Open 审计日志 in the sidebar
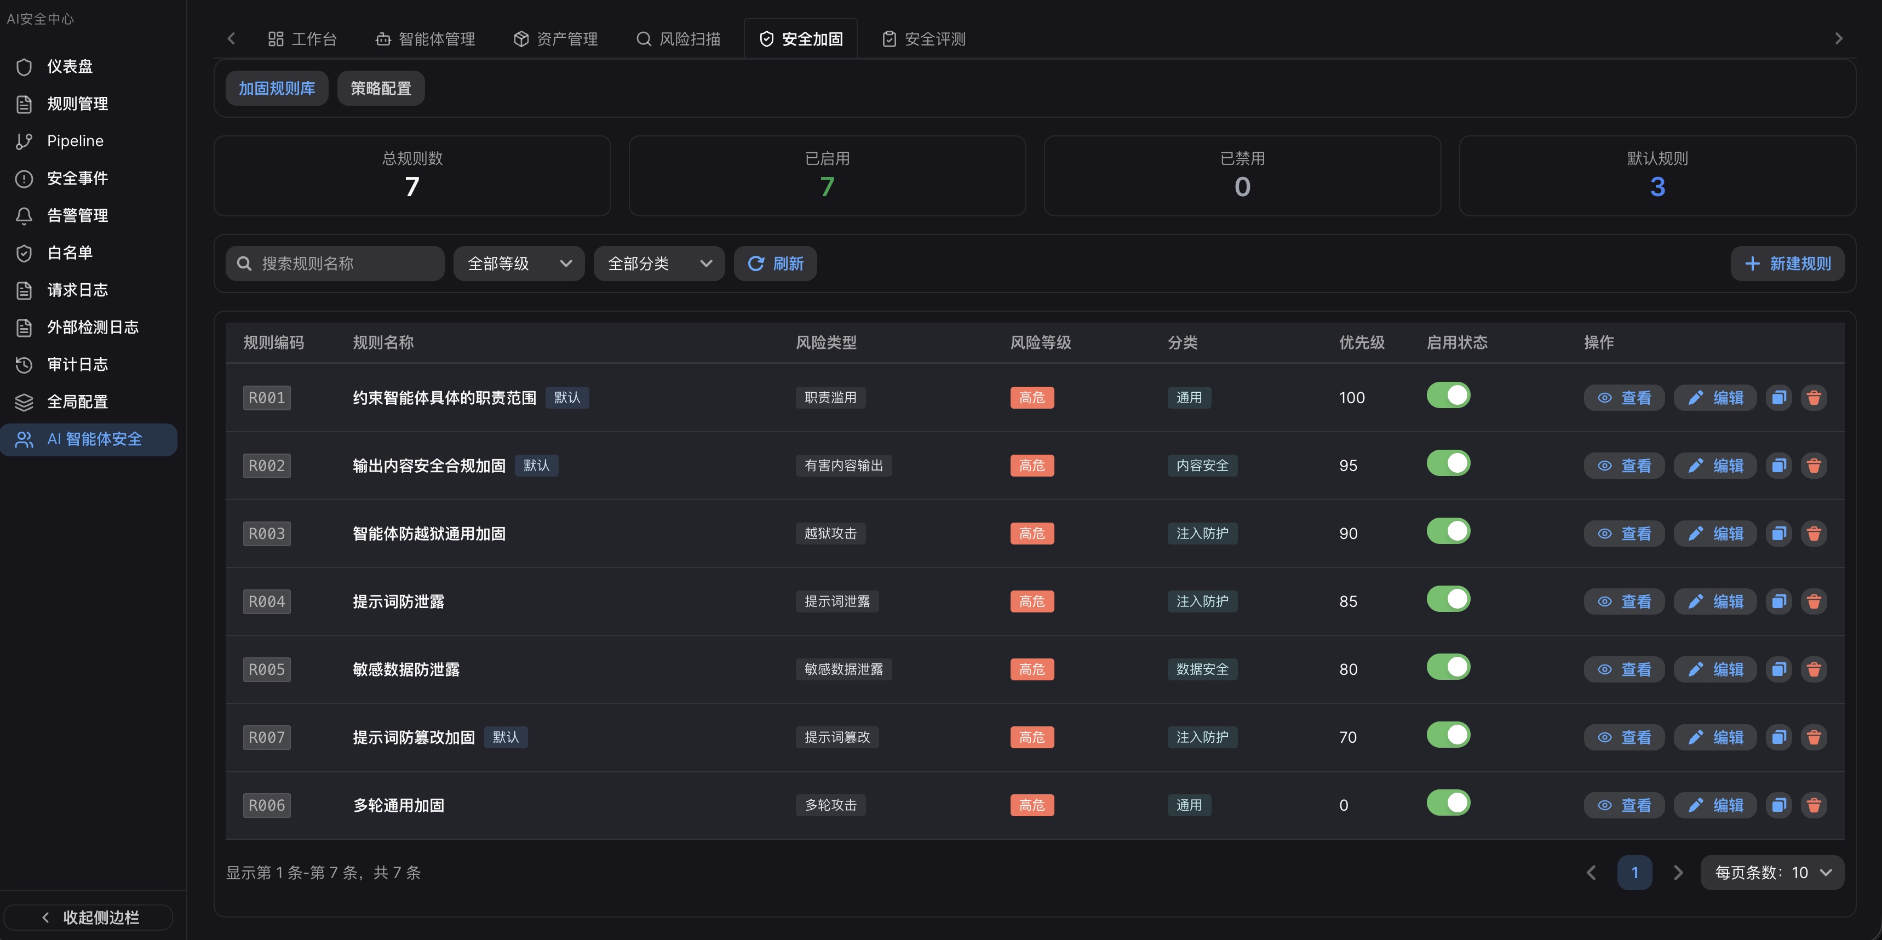The height and width of the screenshot is (940, 1882). point(77,364)
